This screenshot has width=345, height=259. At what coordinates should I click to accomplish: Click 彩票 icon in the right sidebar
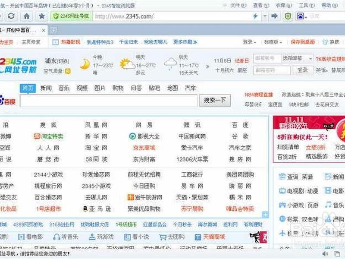pos(282,219)
